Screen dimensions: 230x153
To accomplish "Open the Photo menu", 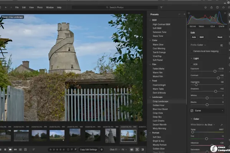I will click(40, 7).
